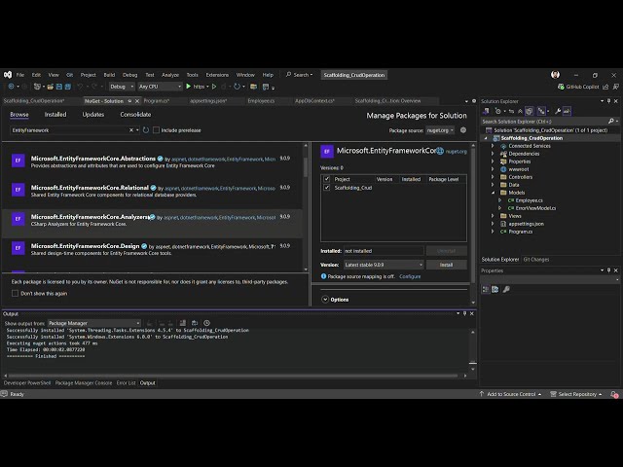Click Solution Explorer pending changes filter icon

coord(498,111)
